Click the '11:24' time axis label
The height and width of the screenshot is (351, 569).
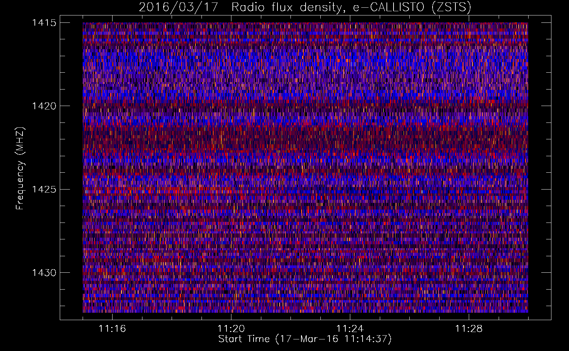350,329
